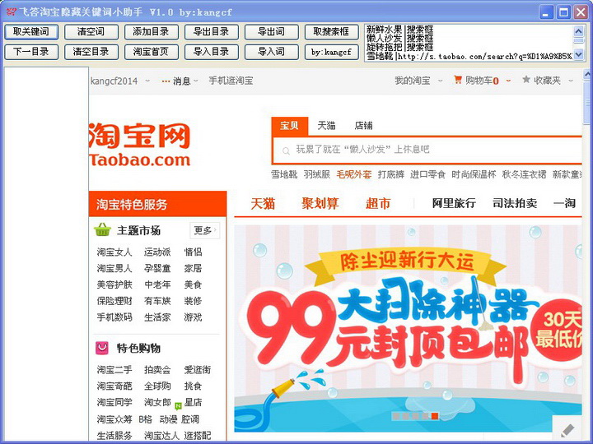Click the 主题市场 basket icon
Viewport: 593px width, 444px height.
pyautogui.click(x=102, y=229)
